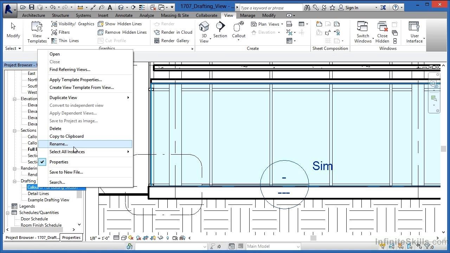Click the Switch Windows button
The width and height of the screenshot is (450, 253).
point(363,32)
